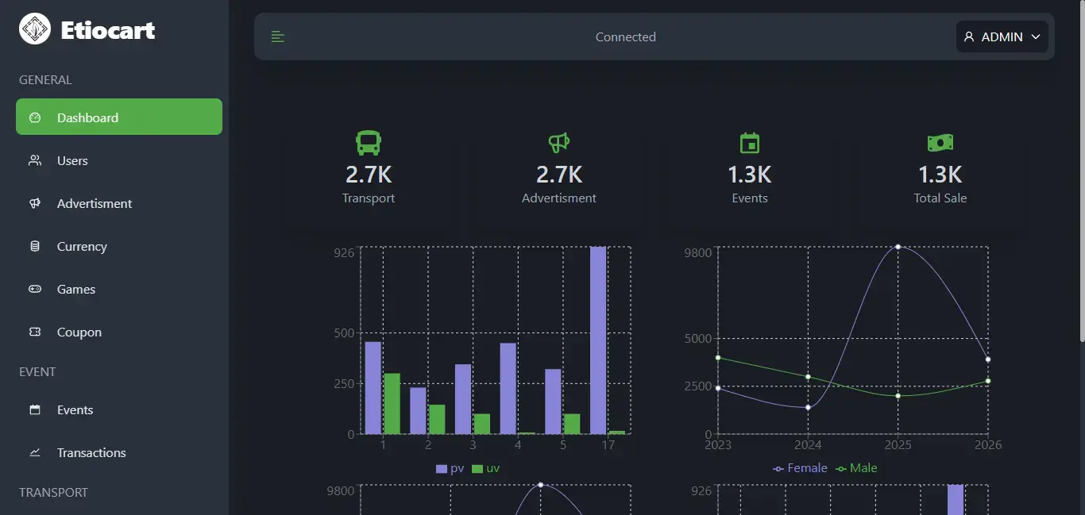Click the page vertical scrollbar

(1080, 175)
